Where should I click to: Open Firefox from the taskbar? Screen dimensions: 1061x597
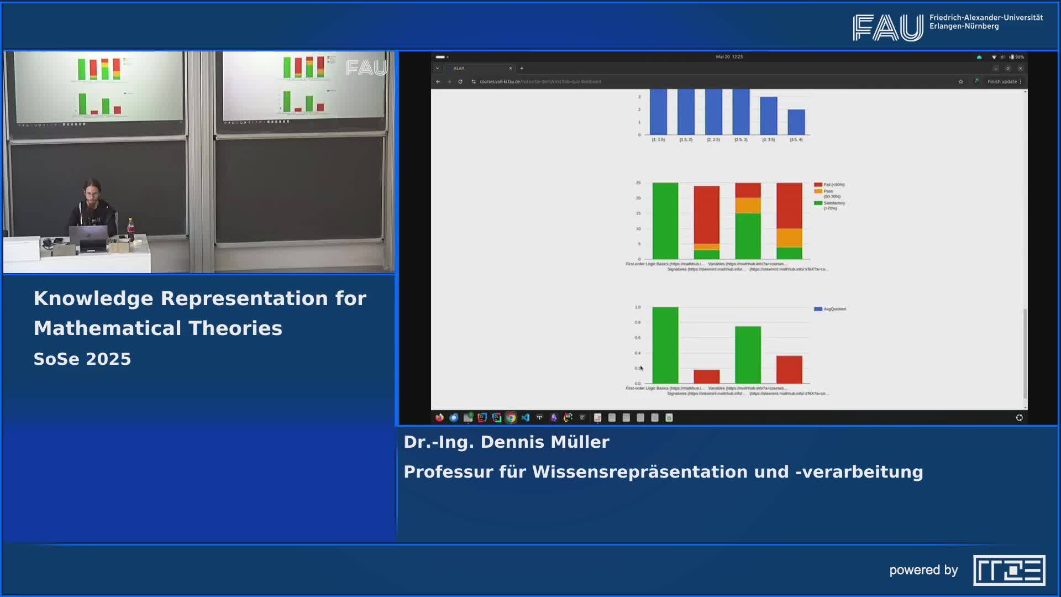click(440, 417)
